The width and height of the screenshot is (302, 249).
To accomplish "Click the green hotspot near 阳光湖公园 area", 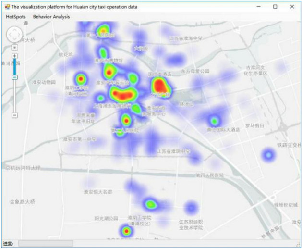I will click(x=151, y=204).
